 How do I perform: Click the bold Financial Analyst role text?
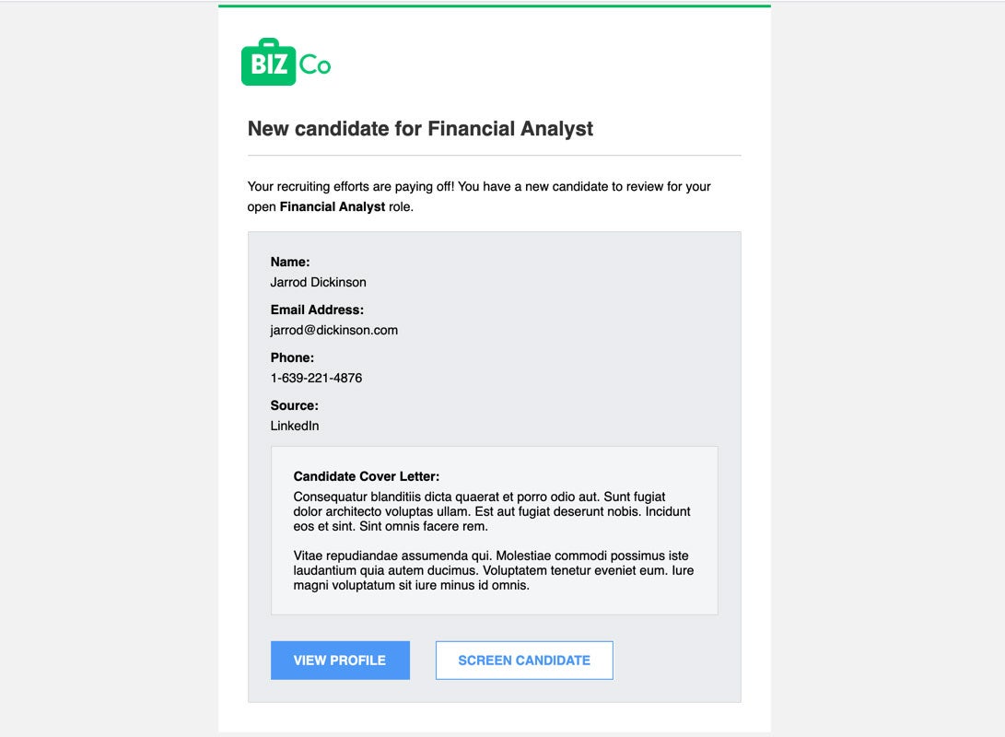click(332, 207)
